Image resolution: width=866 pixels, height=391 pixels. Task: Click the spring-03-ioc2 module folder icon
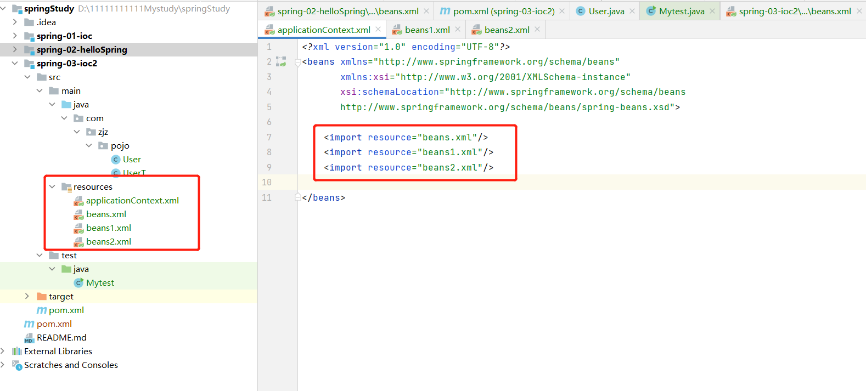click(x=30, y=64)
